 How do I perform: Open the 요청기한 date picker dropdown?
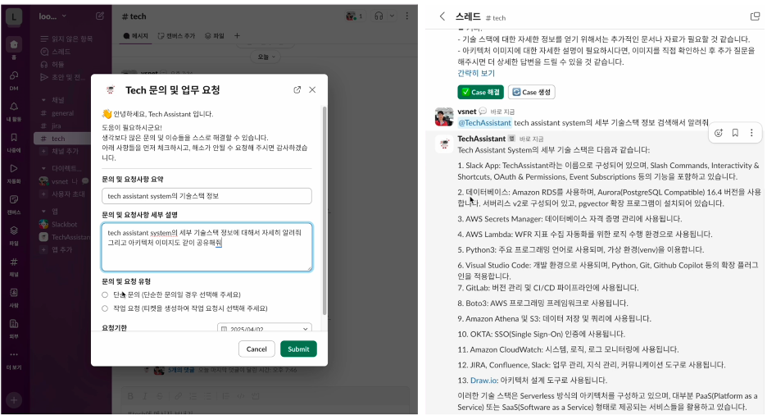265,329
